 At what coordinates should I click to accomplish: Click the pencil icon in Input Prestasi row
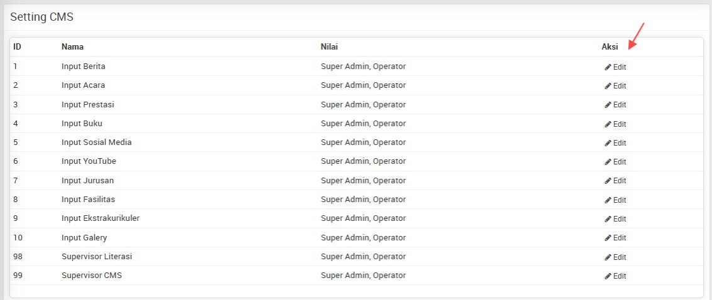[608, 105]
